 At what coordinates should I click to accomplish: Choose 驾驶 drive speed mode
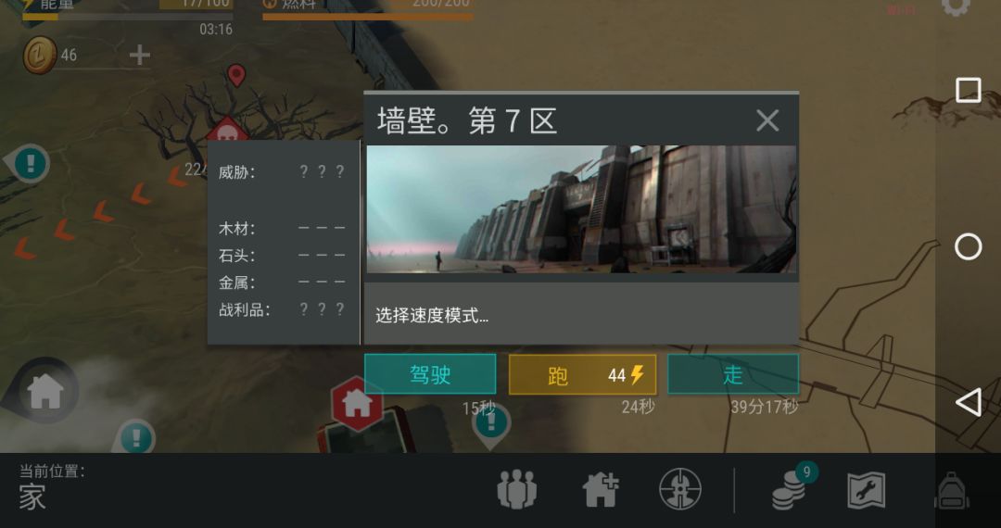click(x=430, y=374)
